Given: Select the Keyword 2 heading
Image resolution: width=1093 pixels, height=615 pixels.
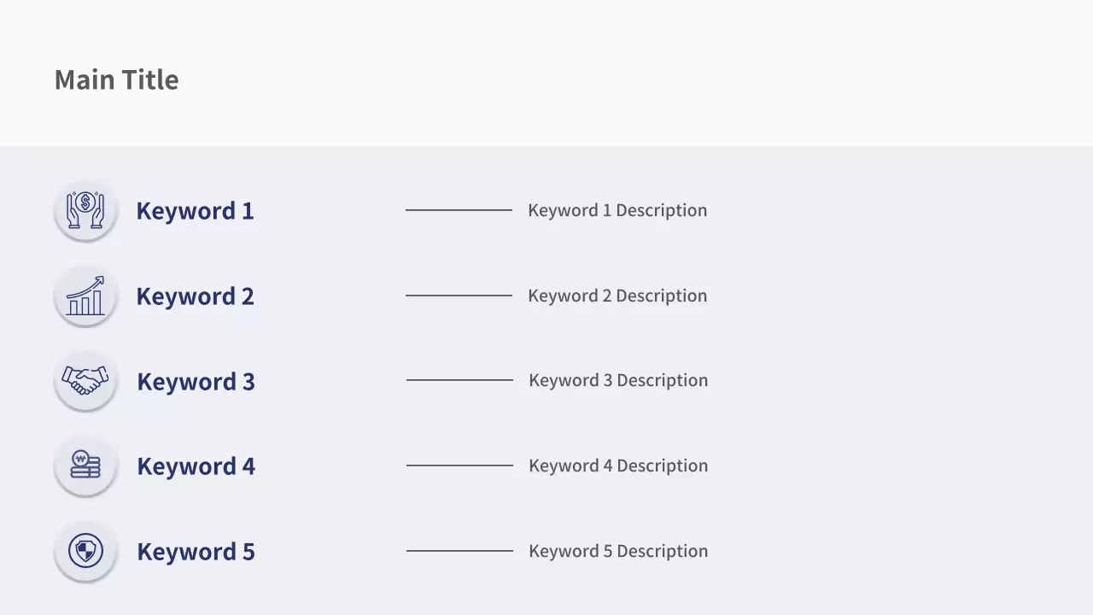Looking at the screenshot, I should tap(195, 296).
